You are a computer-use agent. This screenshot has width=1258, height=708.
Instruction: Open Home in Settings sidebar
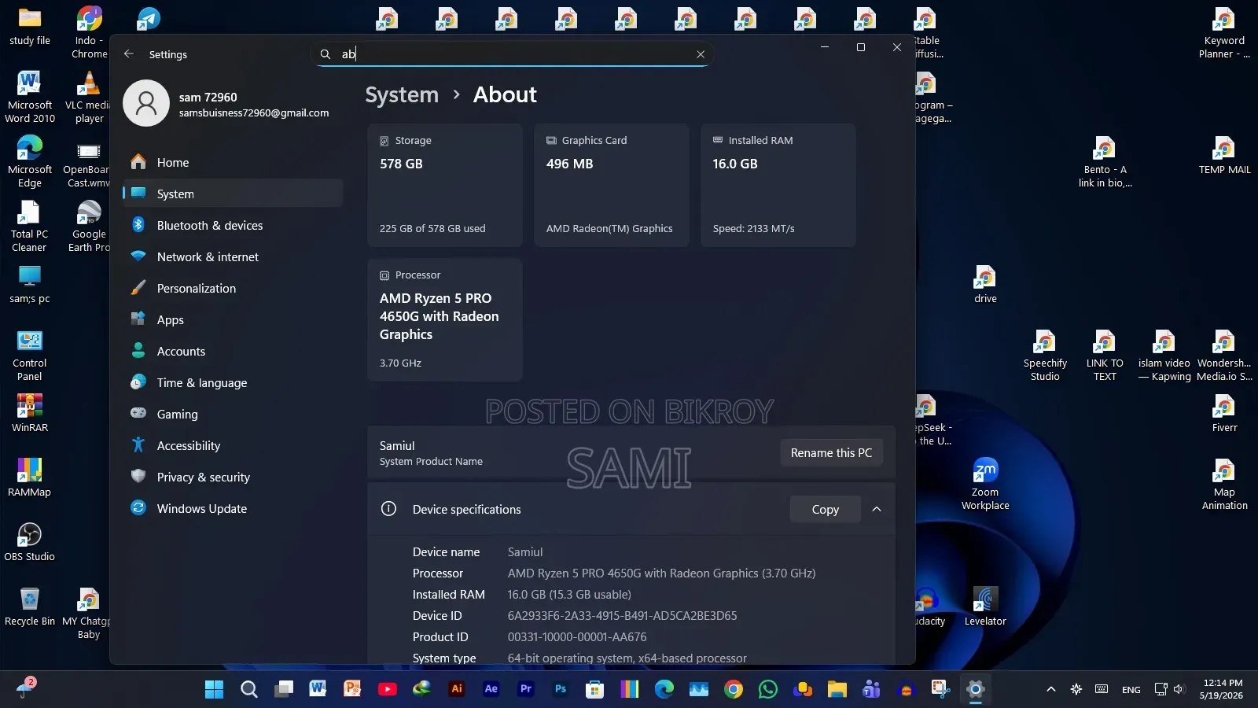click(x=233, y=162)
